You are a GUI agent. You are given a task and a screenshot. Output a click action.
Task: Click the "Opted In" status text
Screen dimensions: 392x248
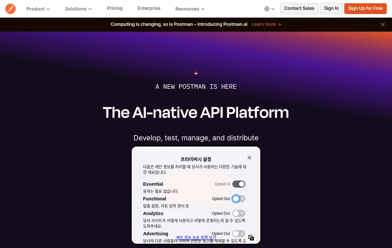(x=222, y=184)
